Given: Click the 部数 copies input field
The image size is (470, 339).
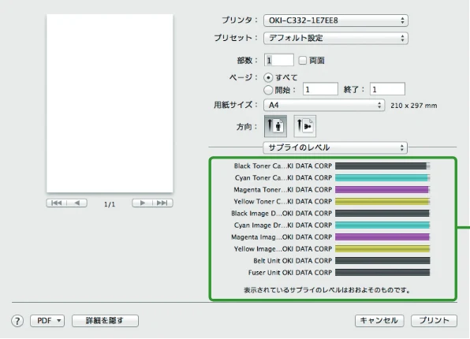Looking at the screenshot, I should tap(279, 60).
